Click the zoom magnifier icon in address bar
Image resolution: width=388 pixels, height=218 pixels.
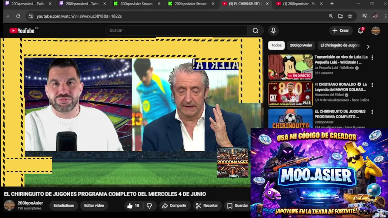tap(331, 16)
